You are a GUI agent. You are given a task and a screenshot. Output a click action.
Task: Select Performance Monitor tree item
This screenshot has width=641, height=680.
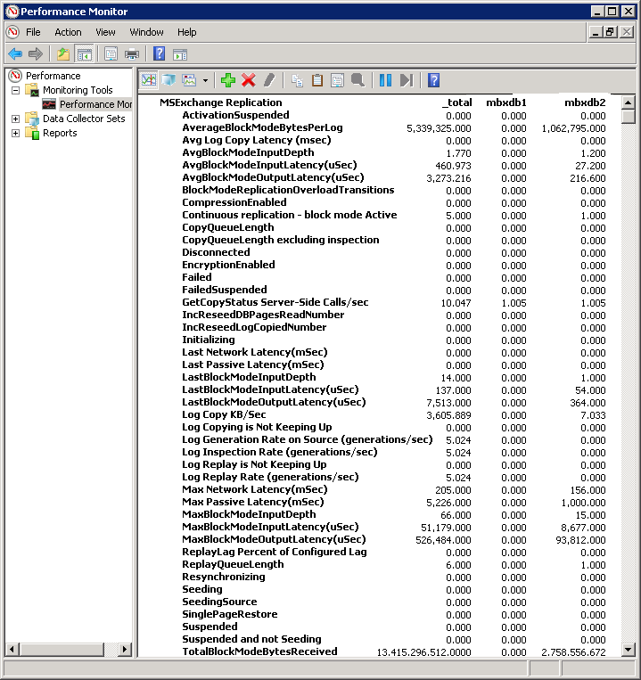(96, 104)
